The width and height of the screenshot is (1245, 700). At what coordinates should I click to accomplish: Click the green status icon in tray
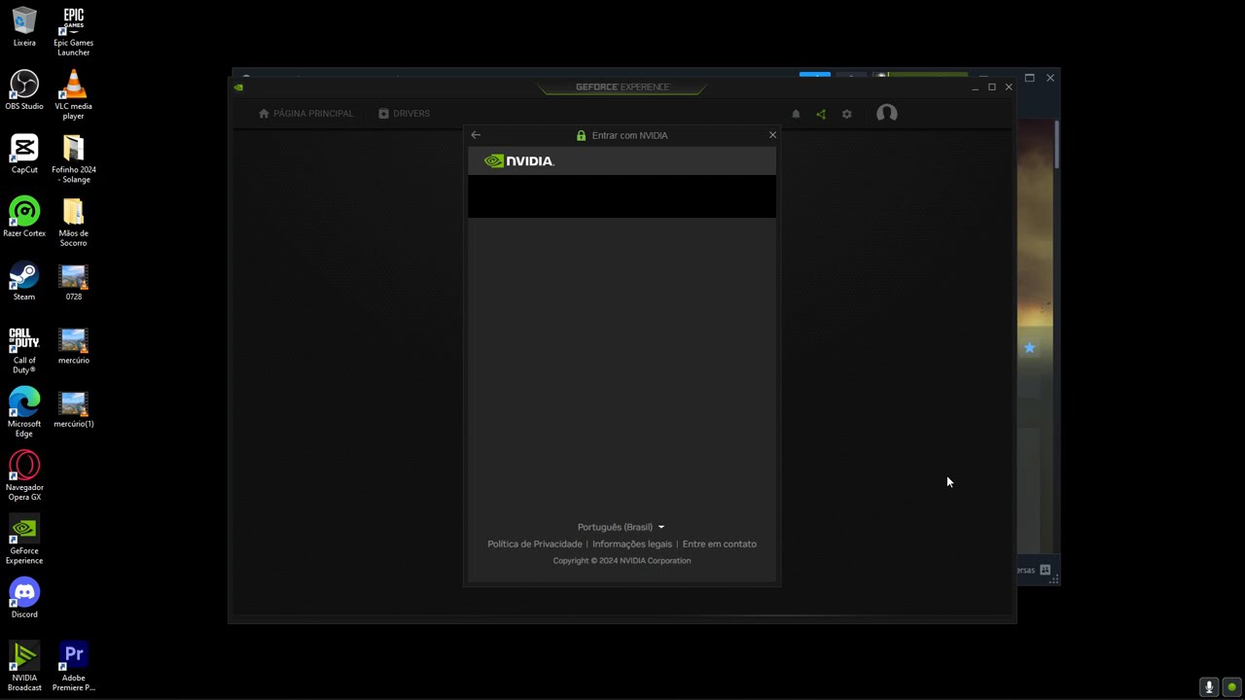click(1231, 687)
